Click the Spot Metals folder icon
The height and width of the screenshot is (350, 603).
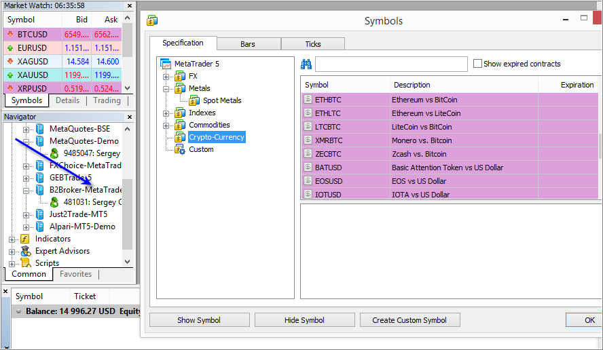pos(194,100)
